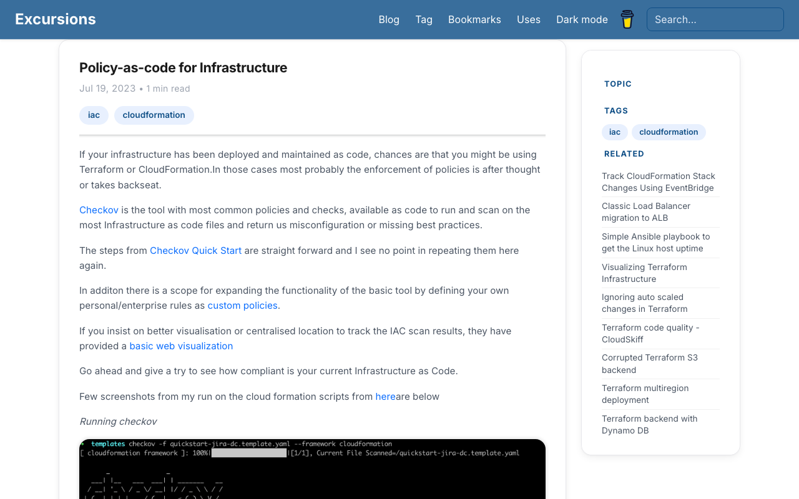Open the Blog navigation menu item
This screenshot has width=799, height=499.
pyautogui.click(x=389, y=19)
